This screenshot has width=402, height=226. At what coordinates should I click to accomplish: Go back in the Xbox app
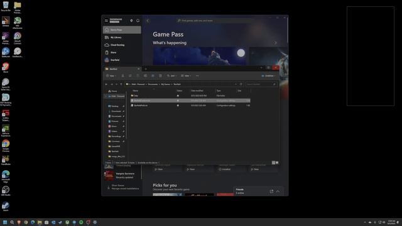pos(148,21)
